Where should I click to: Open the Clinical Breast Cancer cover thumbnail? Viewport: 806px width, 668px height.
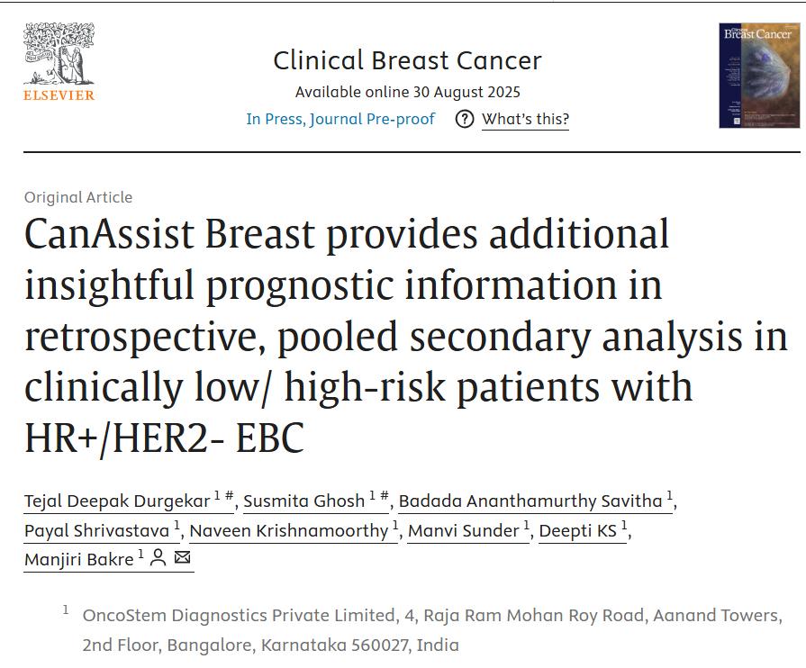(x=758, y=76)
